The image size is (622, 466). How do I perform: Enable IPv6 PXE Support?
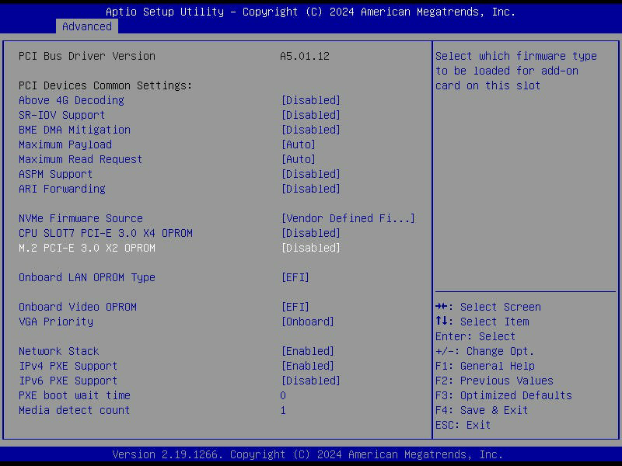[x=310, y=381]
